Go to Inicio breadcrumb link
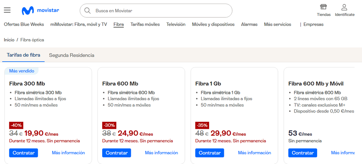 point(9,40)
